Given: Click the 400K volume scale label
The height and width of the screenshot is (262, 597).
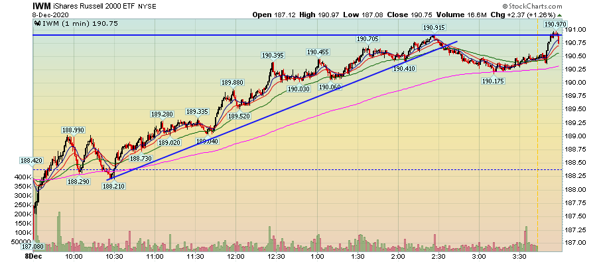Looking at the screenshot, I should tap(24, 177).
